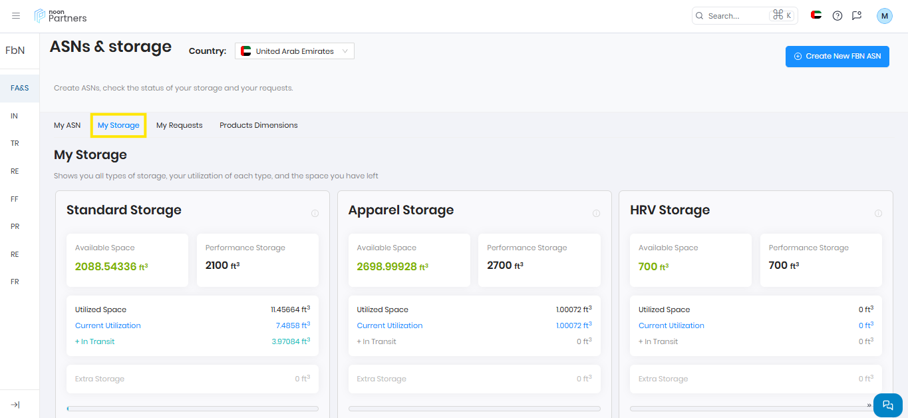This screenshot has height=418, width=908.
Task: Open Current Utilization link in Apparel Storage
Action: (390, 325)
